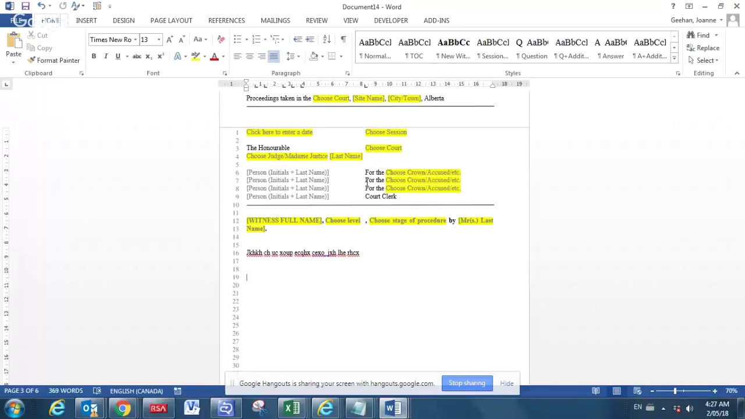
Task: Open Google Chrome from taskbar
Action: click(123, 409)
